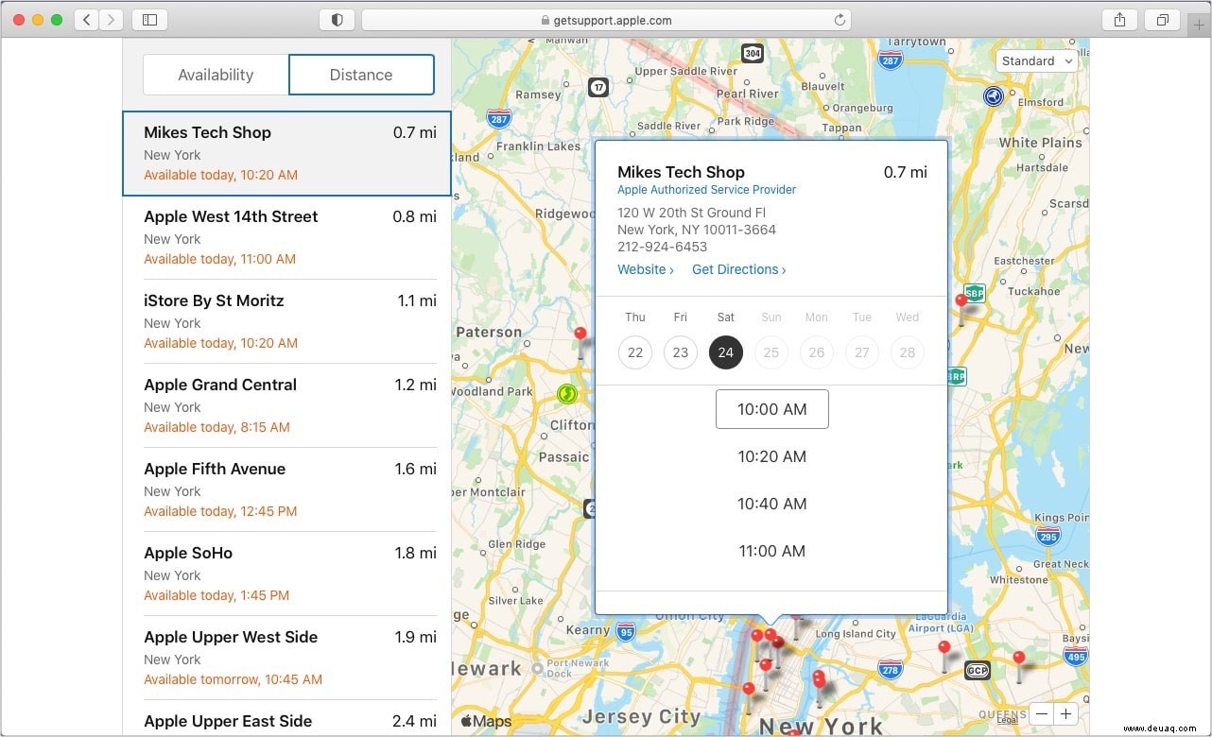
Task: Switch to the Availability tab
Action: (x=216, y=75)
